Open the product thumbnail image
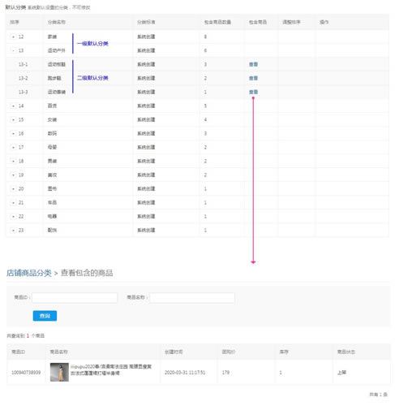The height and width of the screenshot is (406, 395). coord(59,373)
